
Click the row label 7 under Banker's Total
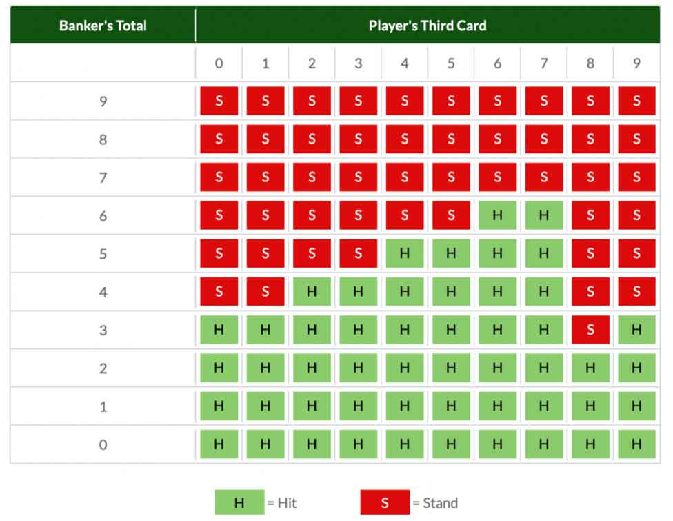[103, 177]
